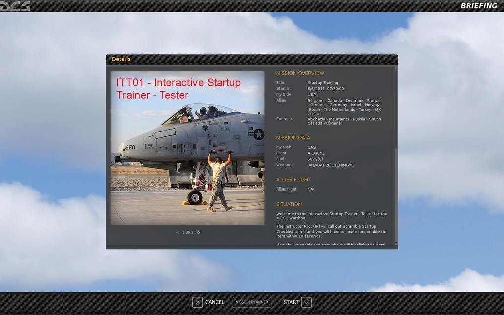Screen dimensions: 504x315
Task: Click the Flight value 'A-10C*1'
Action: [x=316, y=153]
